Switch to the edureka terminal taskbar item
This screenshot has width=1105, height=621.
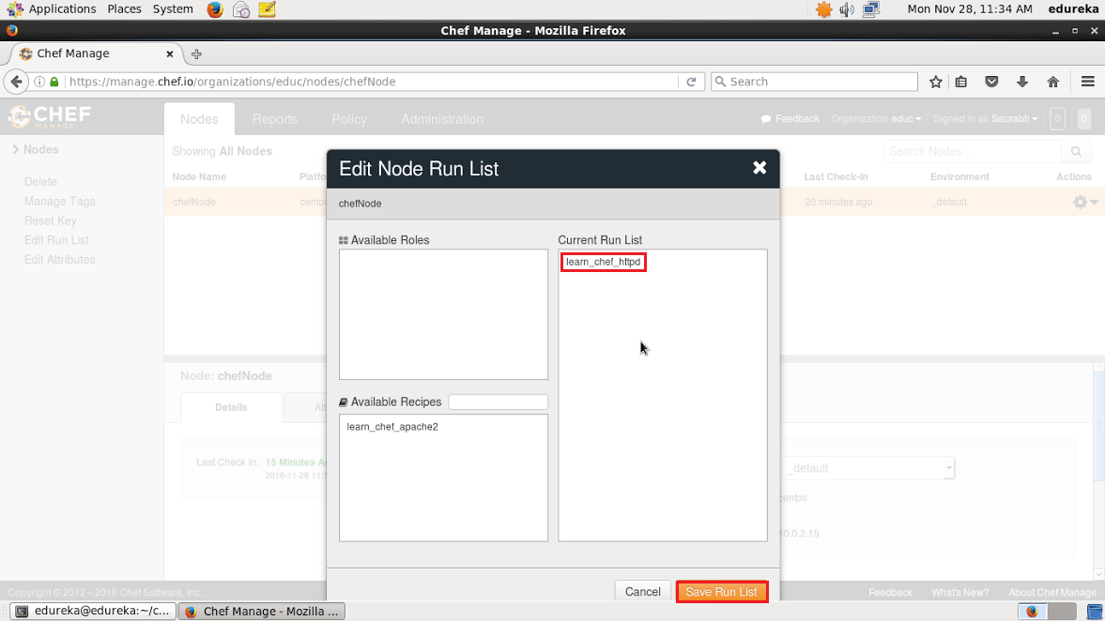92,611
